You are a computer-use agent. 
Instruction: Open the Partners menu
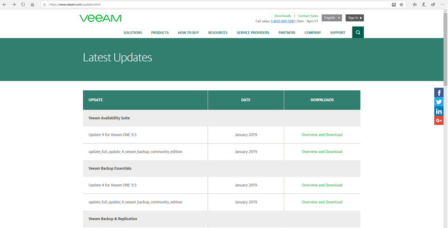click(287, 33)
